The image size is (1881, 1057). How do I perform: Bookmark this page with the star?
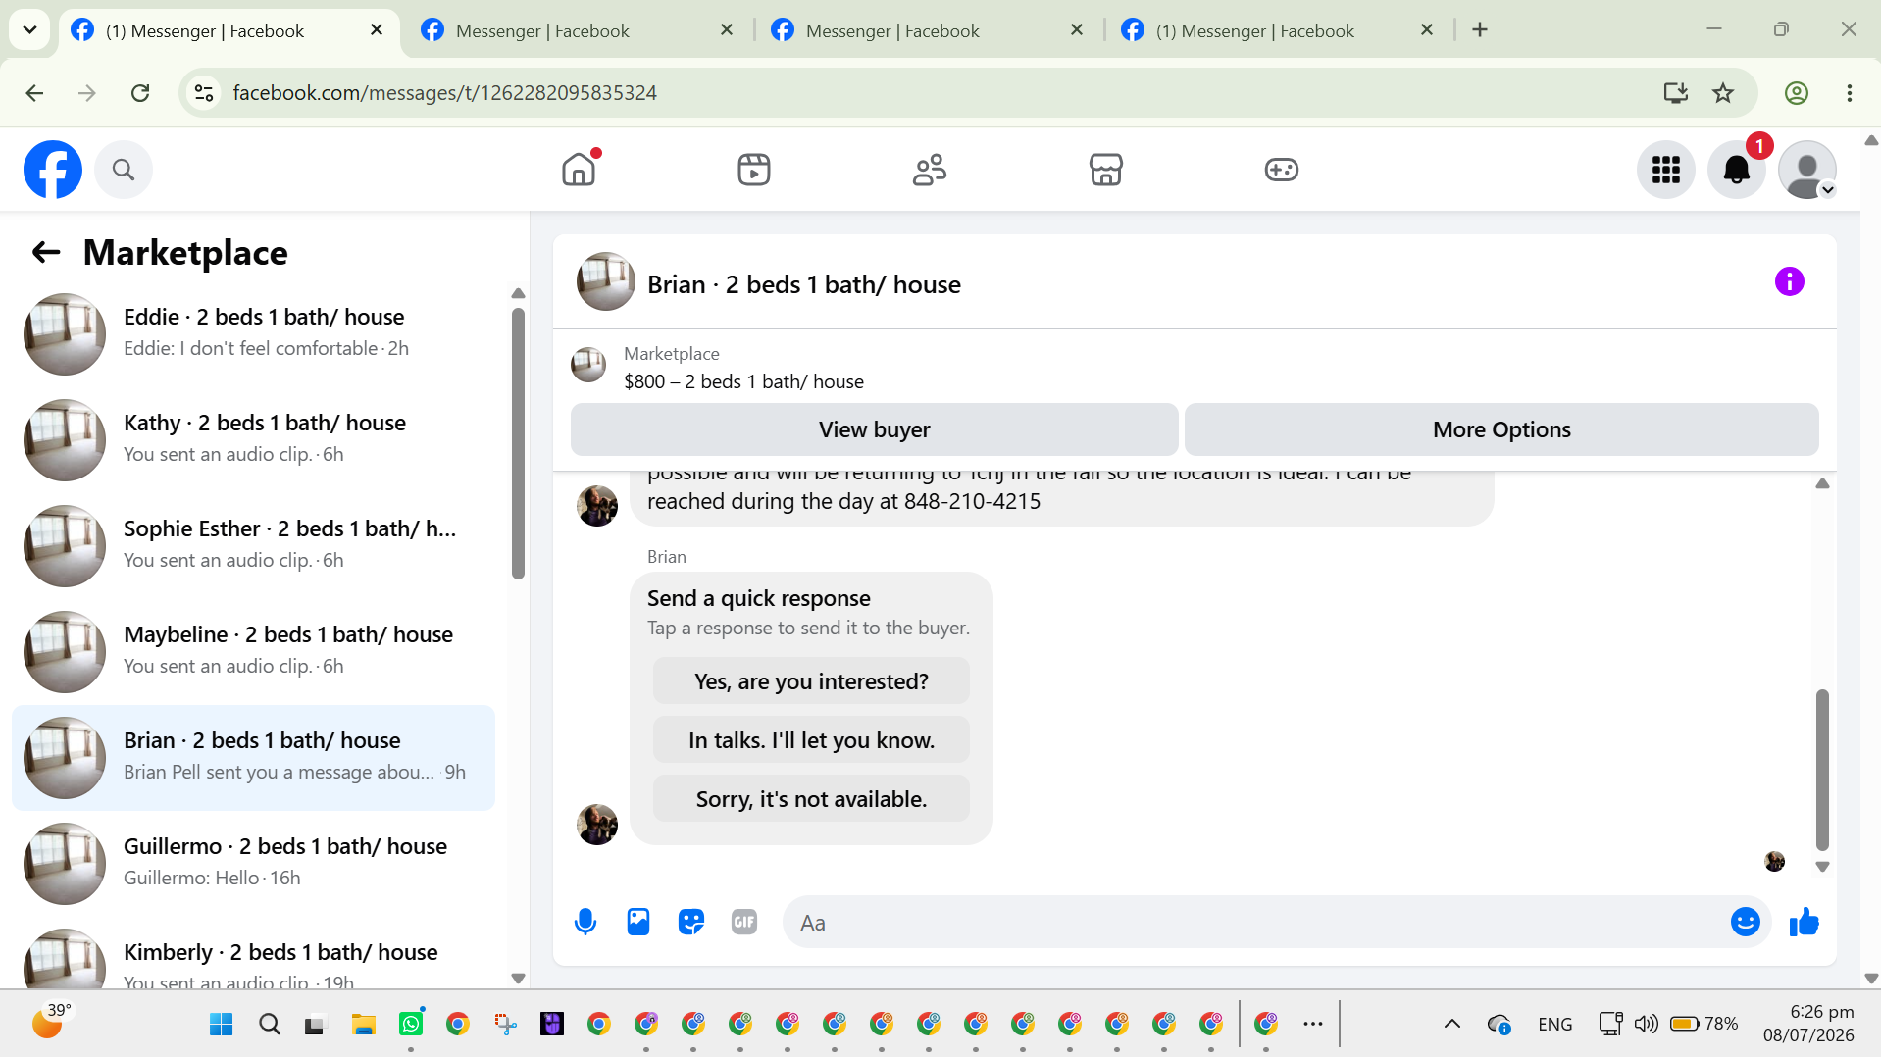tap(1723, 93)
